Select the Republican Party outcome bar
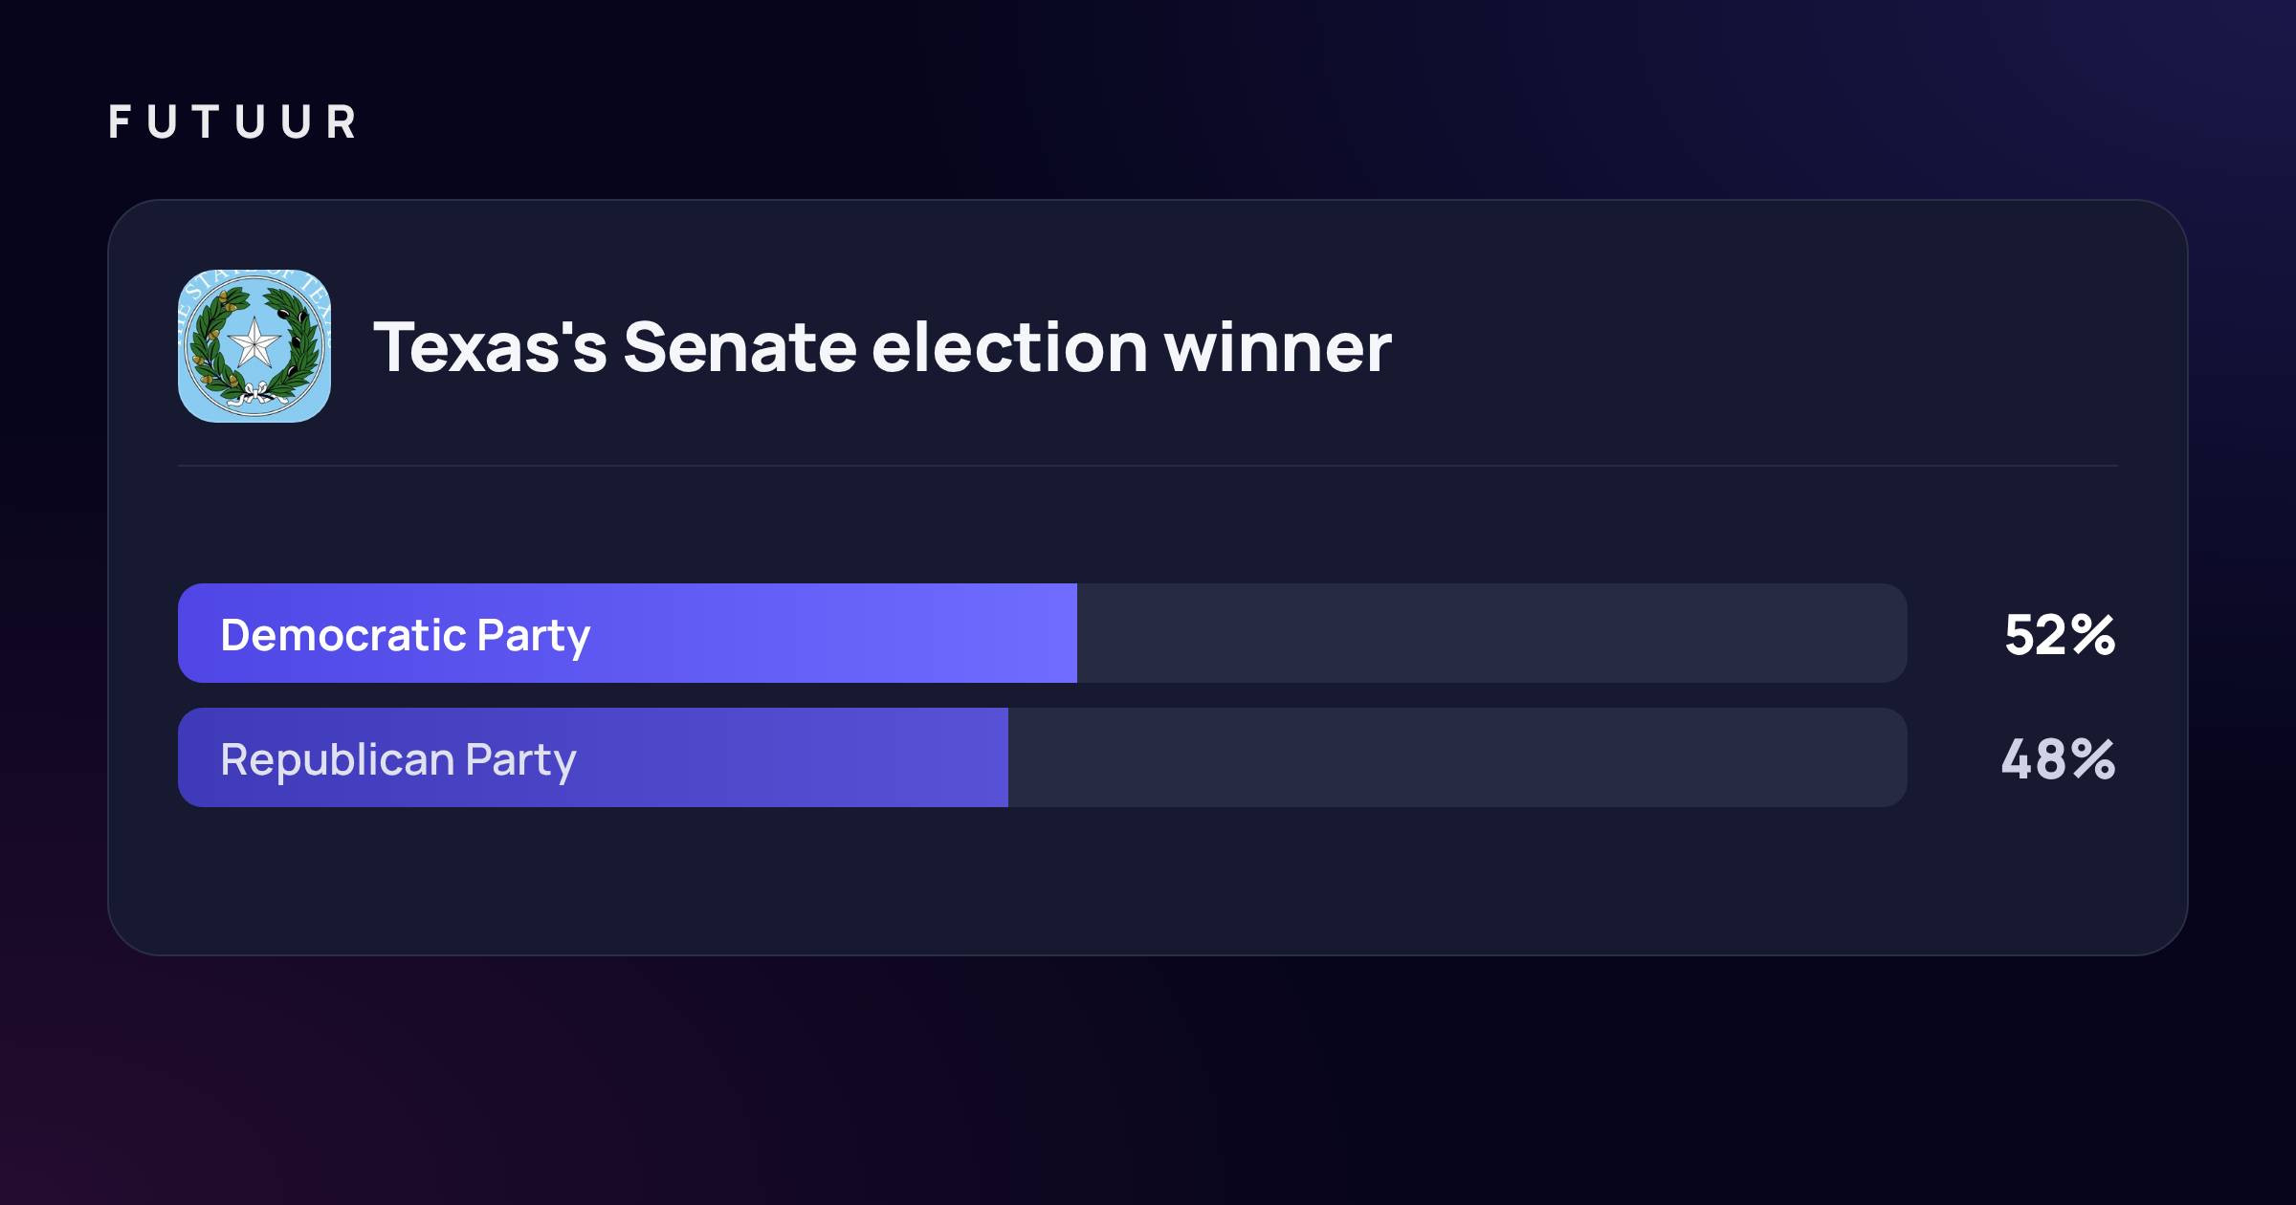The image size is (2296, 1205). tap(1043, 757)
